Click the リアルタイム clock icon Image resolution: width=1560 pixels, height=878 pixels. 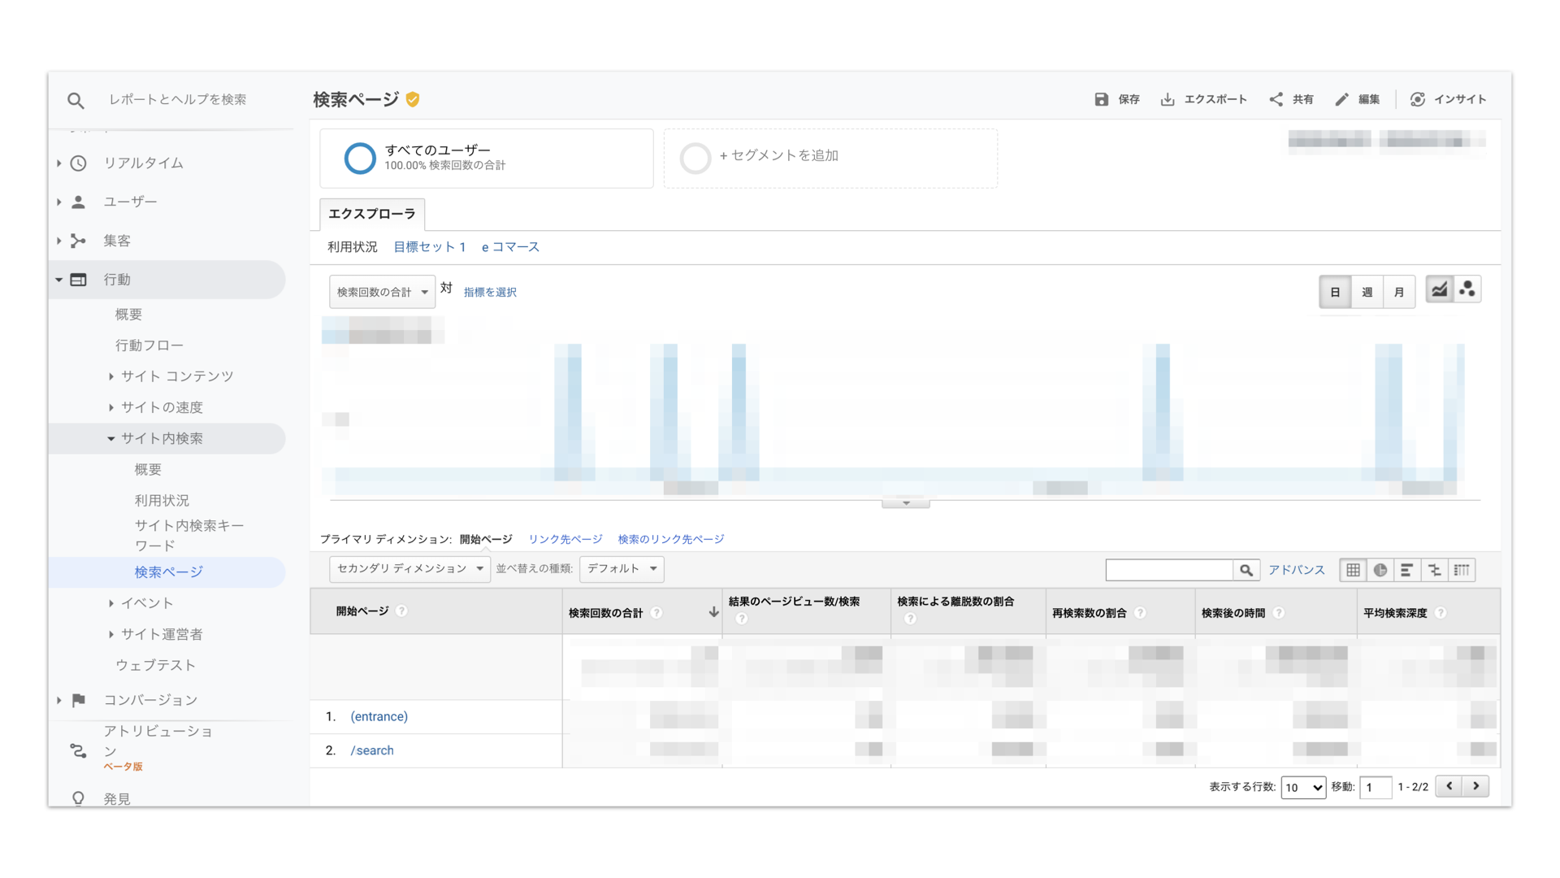click(x=79, y=163)
